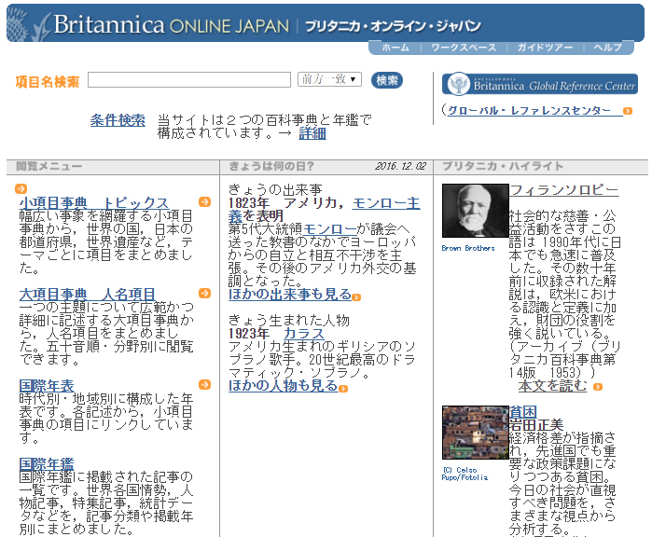Click orange arrow icon after グローバル・レファレンスセンター
The height and width of the screenshot is (537, 652).
[628, 111]
